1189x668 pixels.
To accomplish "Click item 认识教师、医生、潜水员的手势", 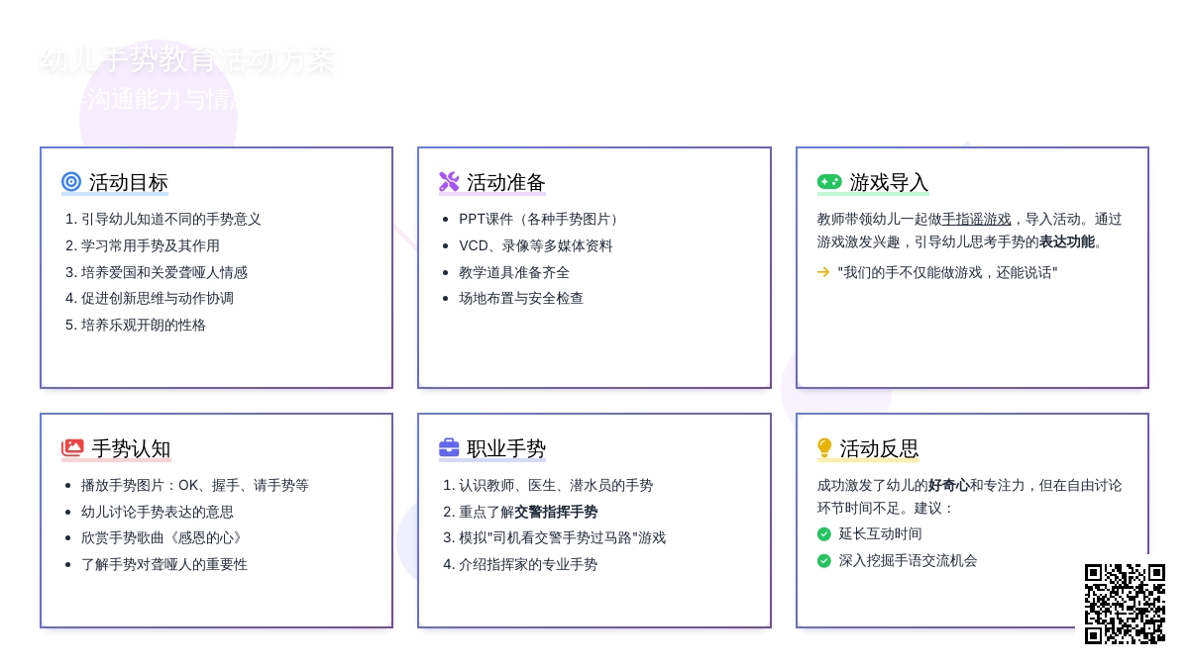I will 556,486.
